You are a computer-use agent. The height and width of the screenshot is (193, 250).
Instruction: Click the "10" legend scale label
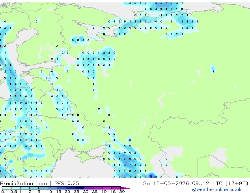coord(49,191)
